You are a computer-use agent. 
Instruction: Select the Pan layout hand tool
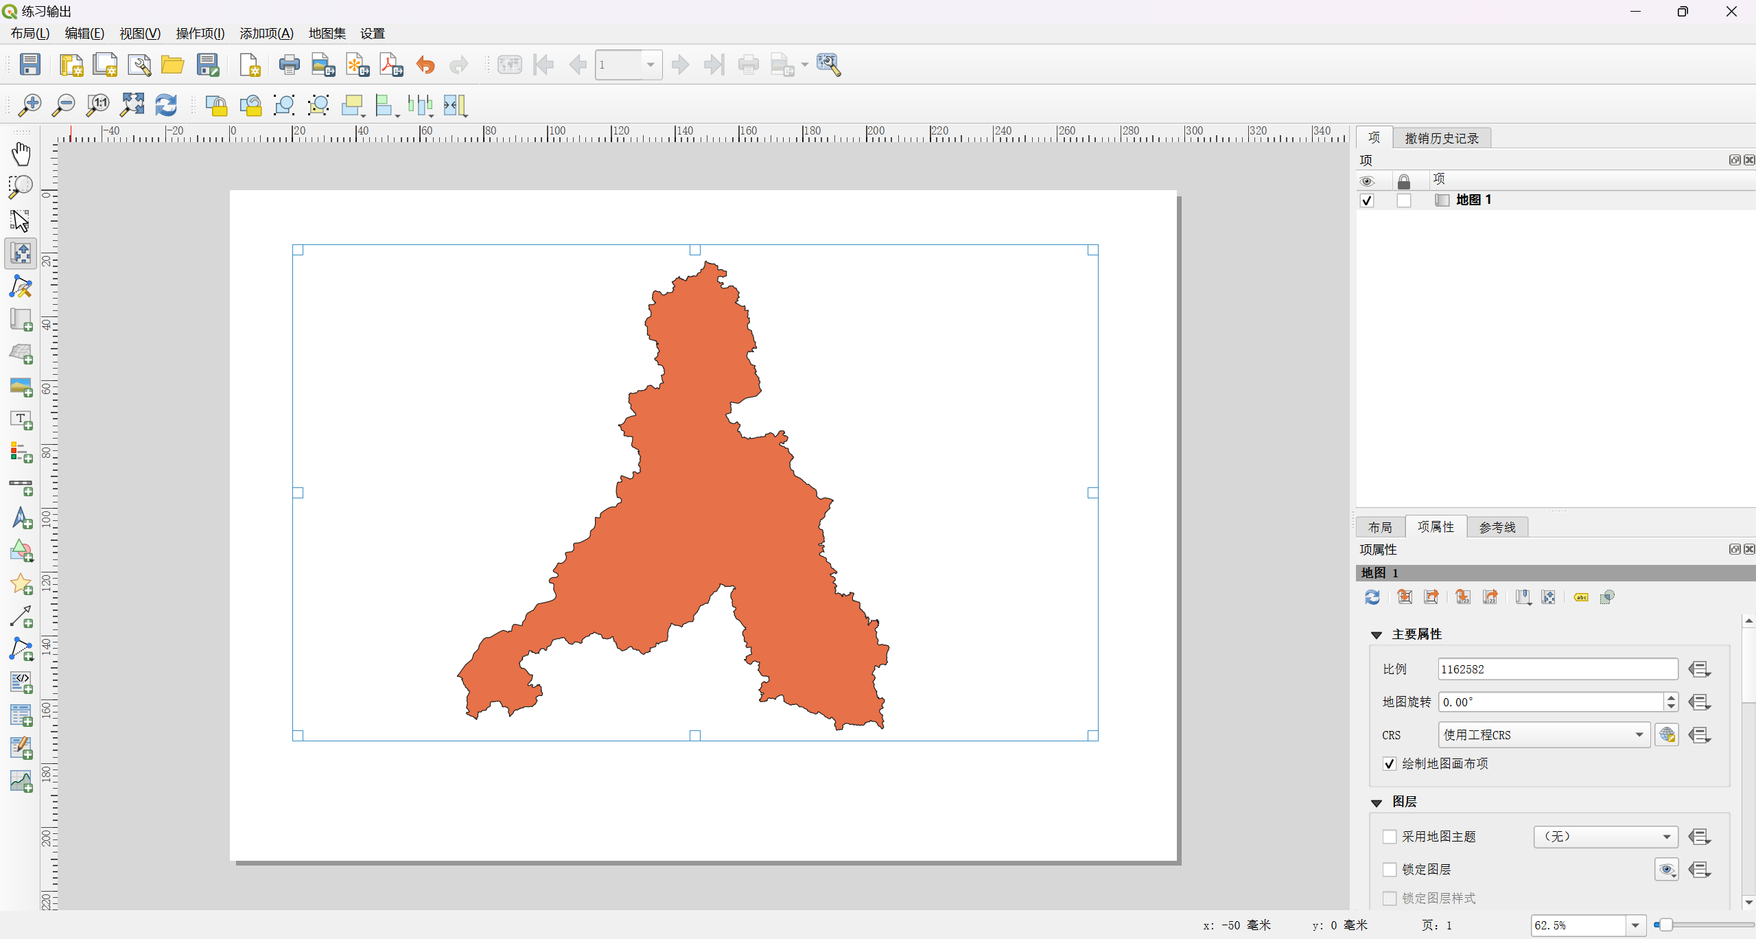21,154
